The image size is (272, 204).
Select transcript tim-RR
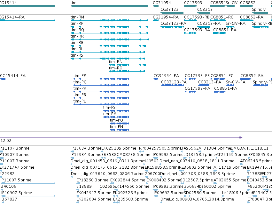point(110,39)
